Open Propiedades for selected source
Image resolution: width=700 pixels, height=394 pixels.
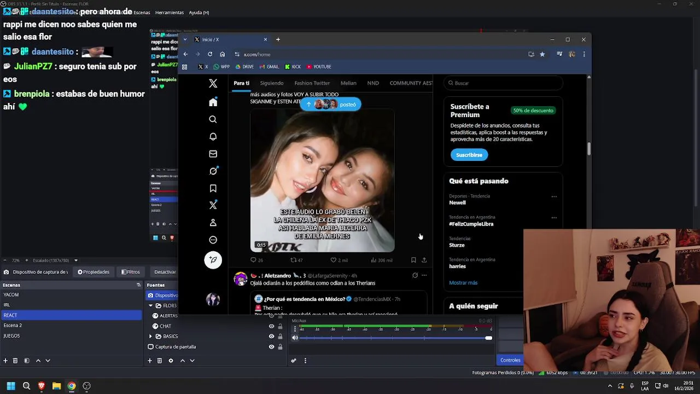(x=94, y=272)
